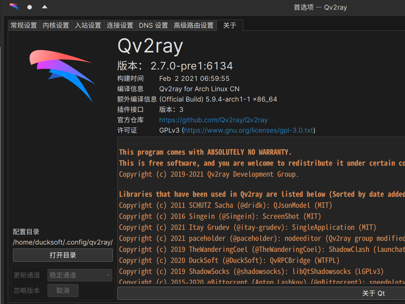Click the round window control dot
405x304 pixels.
point(29,7)
